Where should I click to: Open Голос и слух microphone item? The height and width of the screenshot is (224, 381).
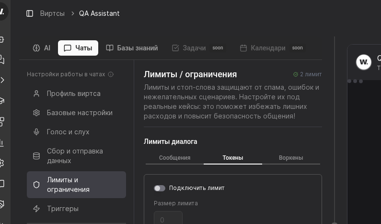click(x=68, y=132)
